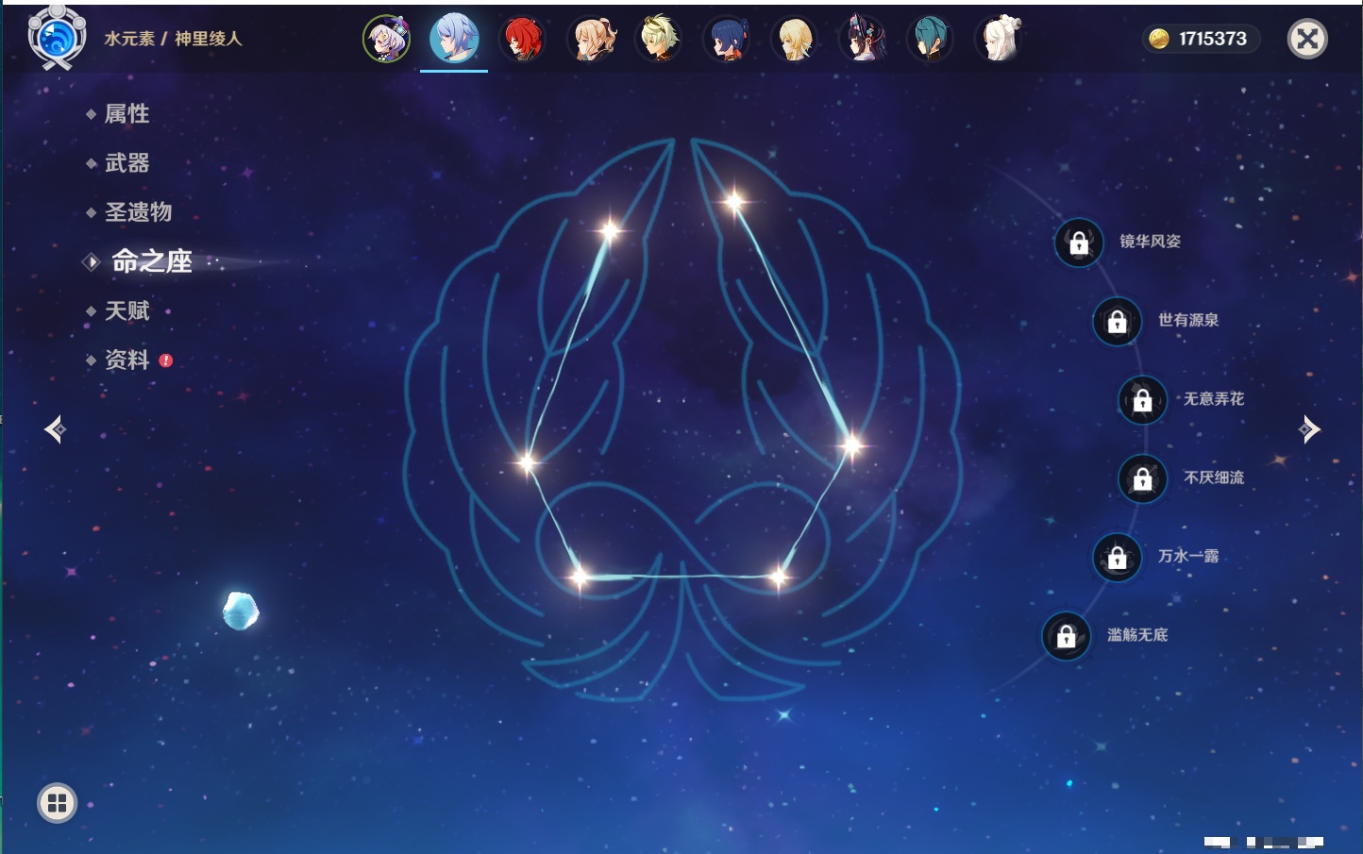
Task: Open the grid menu button
Action: click(x=57, y=803)
